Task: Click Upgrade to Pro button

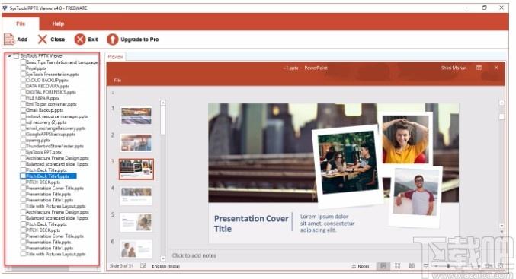Action: 133,40
